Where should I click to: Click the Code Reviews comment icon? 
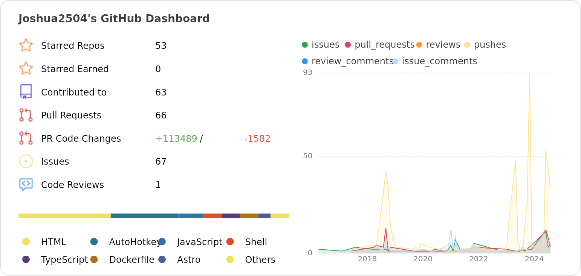[26, 185]
